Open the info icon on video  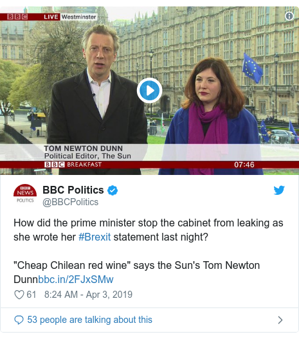pos(289,16)
